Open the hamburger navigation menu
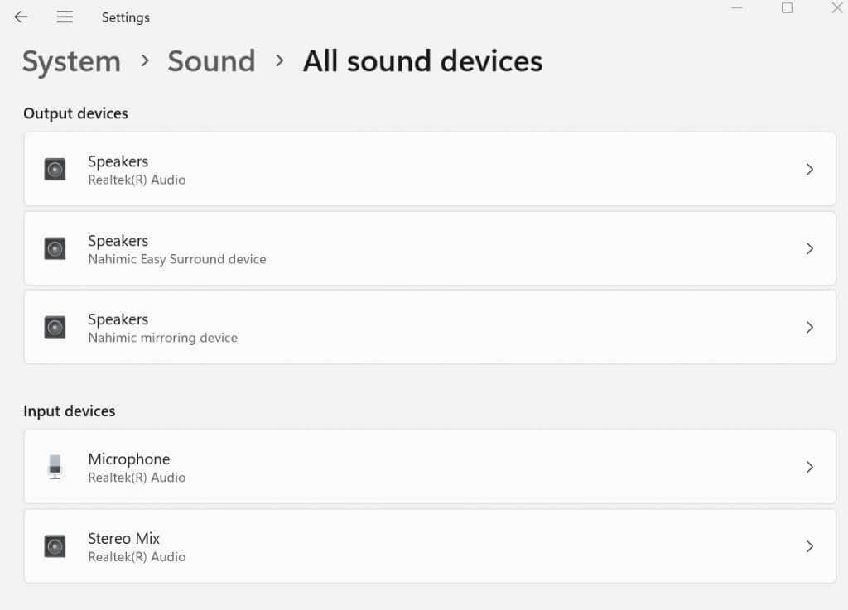848x610 pixels. pos(65,17)
